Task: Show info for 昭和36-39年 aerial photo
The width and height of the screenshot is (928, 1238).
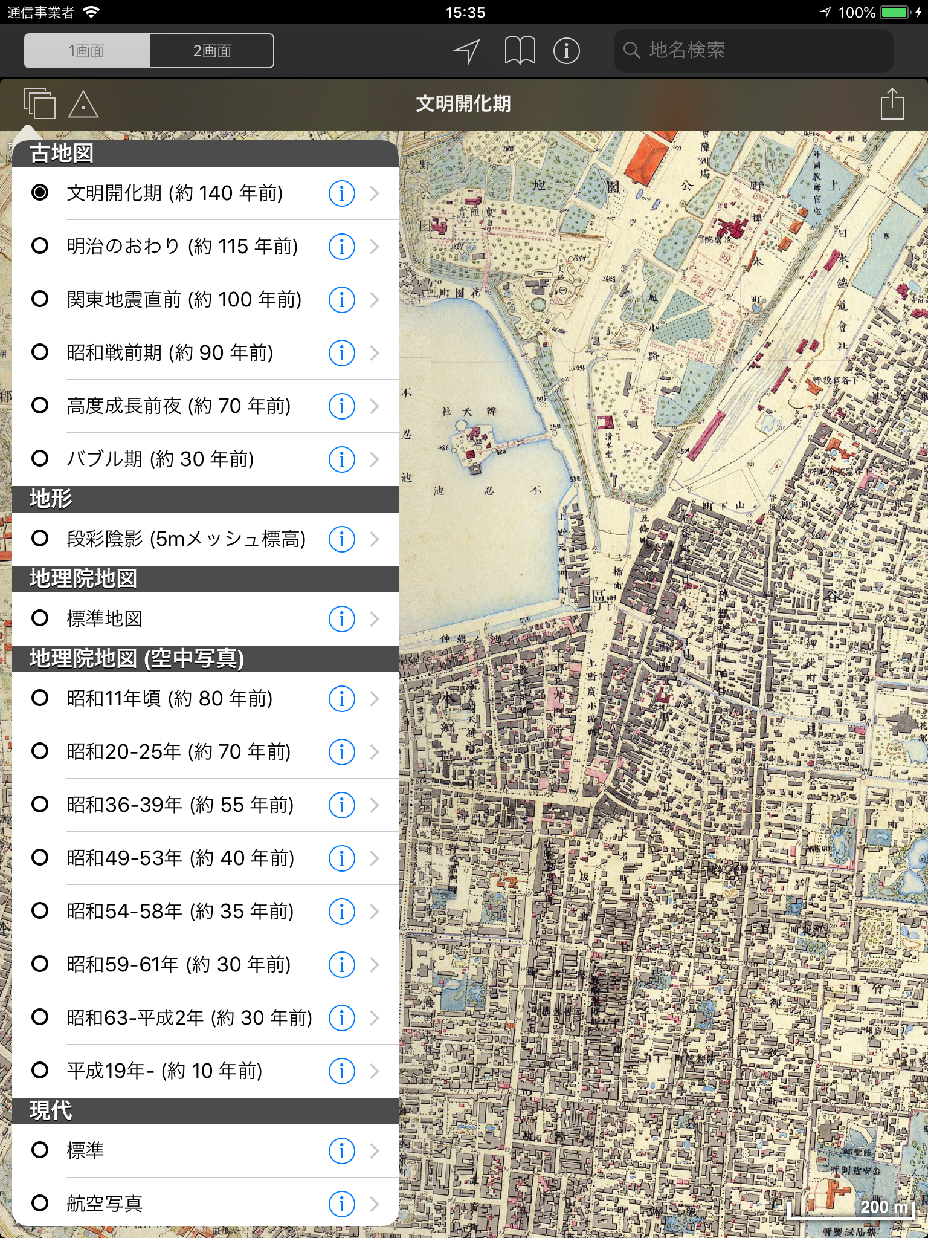Action: [342, 805]
